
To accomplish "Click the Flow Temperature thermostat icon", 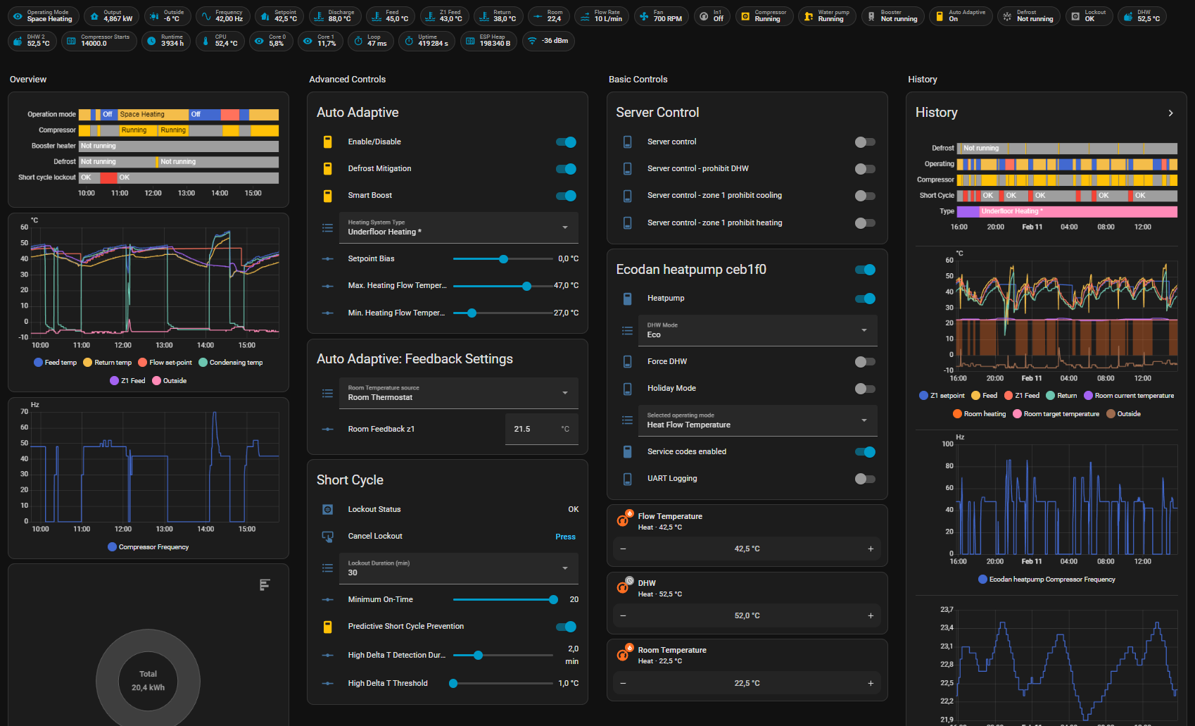I will 623,520.
